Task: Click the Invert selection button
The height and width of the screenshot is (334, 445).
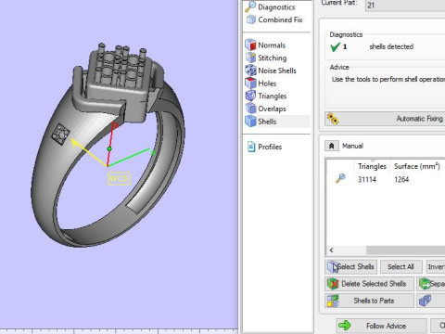Action: point(436,266)
